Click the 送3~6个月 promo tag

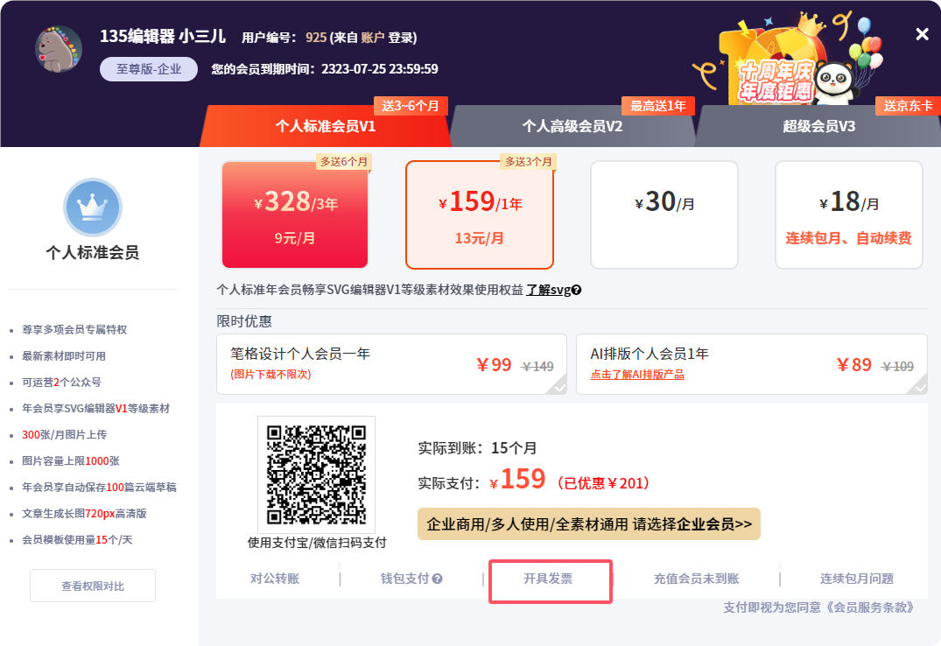411,106
